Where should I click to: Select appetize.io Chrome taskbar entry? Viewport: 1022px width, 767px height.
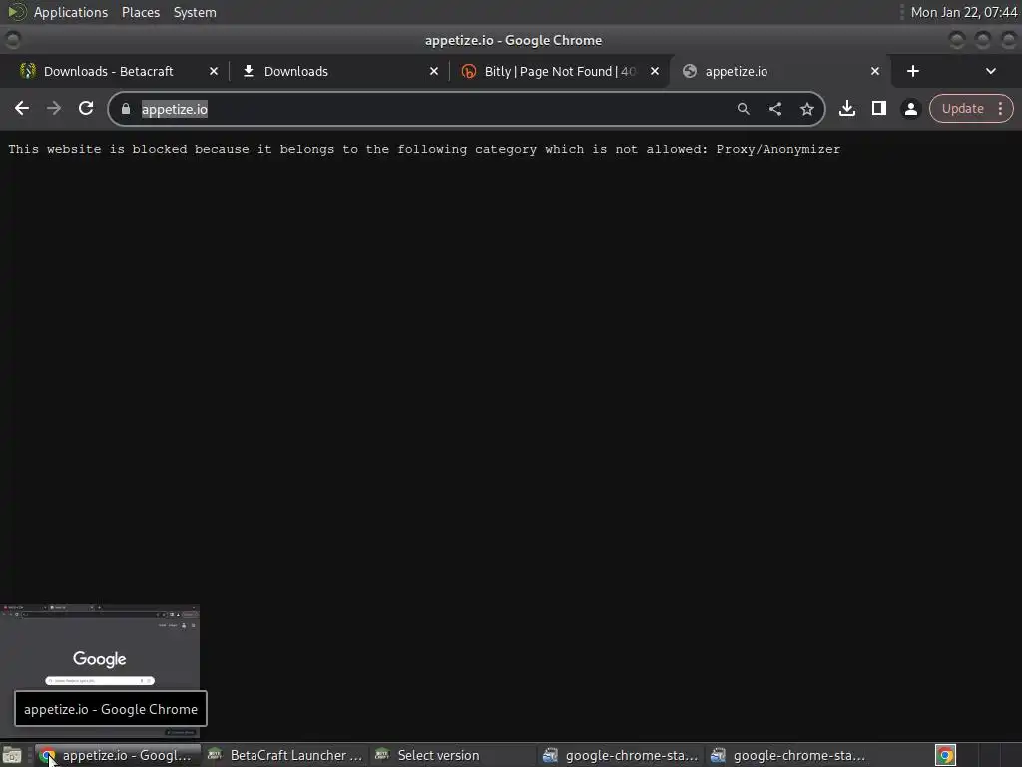[x=118, y=755]
